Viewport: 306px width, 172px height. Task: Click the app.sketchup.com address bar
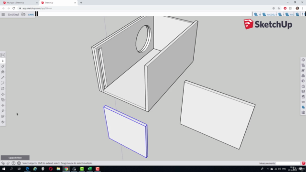point(144,8)
